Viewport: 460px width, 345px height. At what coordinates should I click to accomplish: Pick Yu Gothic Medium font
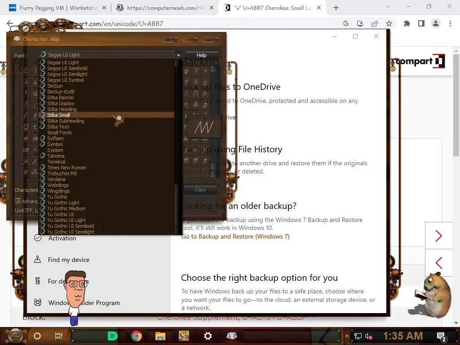click(x=106, y=208)
